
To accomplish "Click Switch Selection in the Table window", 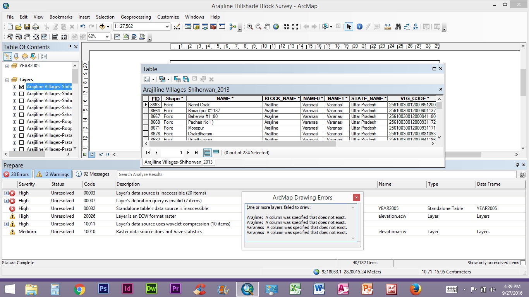I will click(186, 79).
